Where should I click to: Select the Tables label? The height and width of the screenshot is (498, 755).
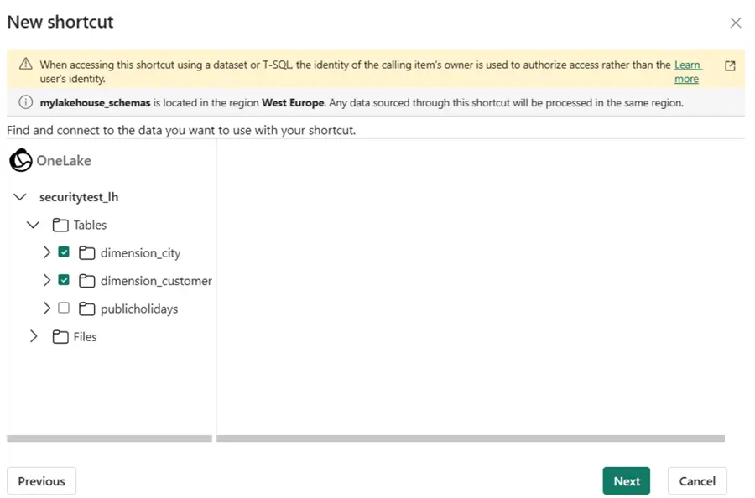pyautogui.click(x=90, y=225)
